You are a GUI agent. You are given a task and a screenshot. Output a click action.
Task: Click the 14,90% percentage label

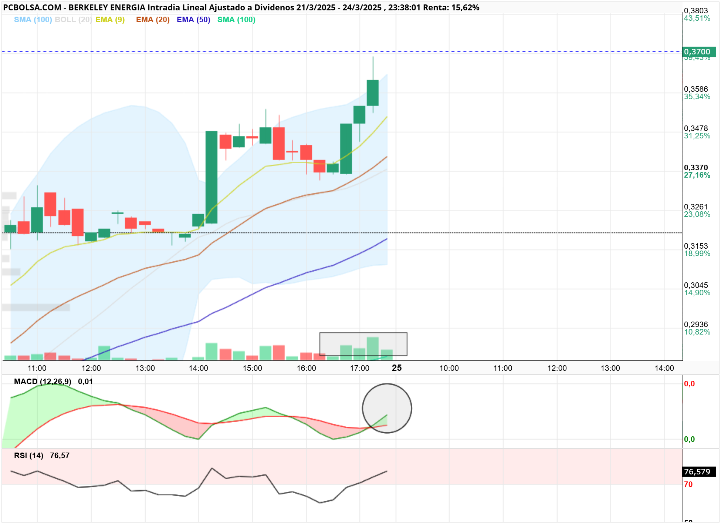(697, 293)
